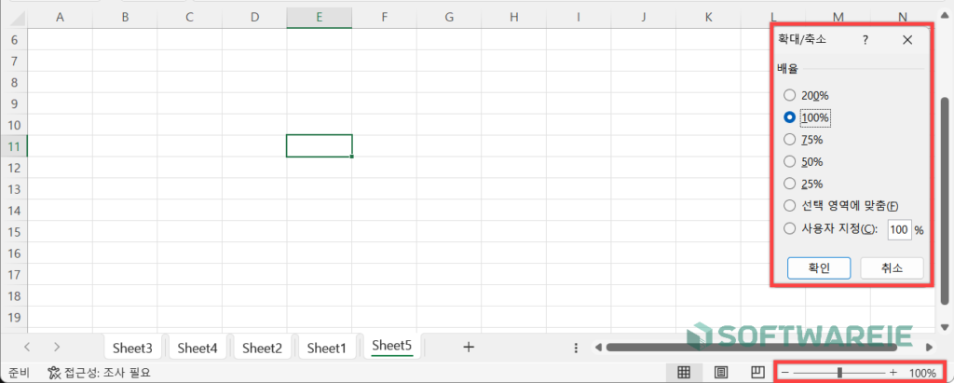Click the zoom slider handle in status bar

click(x=839, y=373)
